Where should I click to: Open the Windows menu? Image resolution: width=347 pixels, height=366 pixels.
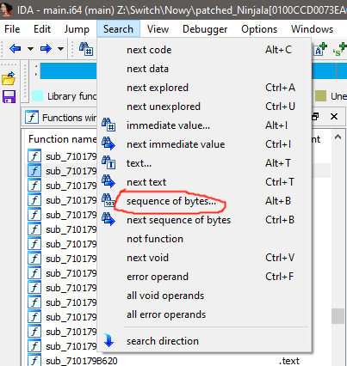[x=312, y=29]
